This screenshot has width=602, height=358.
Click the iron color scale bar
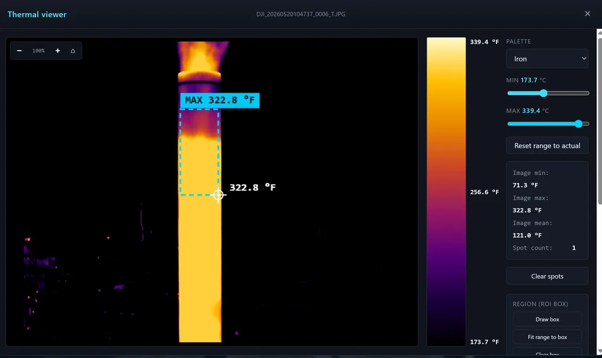coord(446,191)
